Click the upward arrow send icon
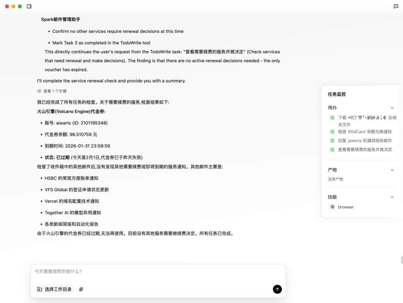 point(277,289)
